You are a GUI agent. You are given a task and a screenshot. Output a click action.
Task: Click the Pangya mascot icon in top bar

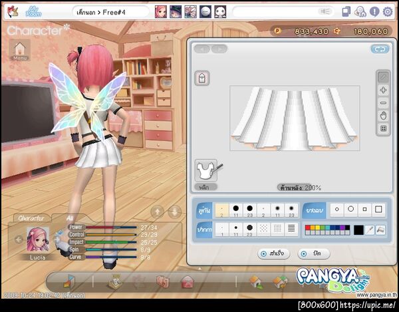pyautogui.click(x=12, y=12)
